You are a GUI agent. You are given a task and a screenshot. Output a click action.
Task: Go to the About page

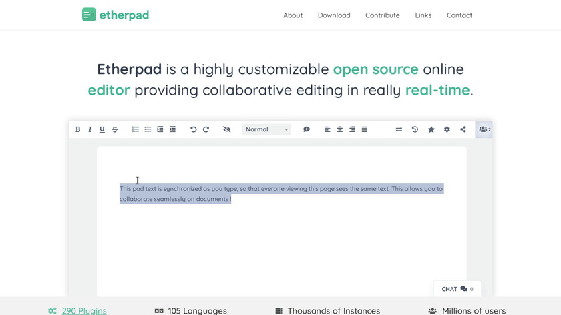coord(293,15)
